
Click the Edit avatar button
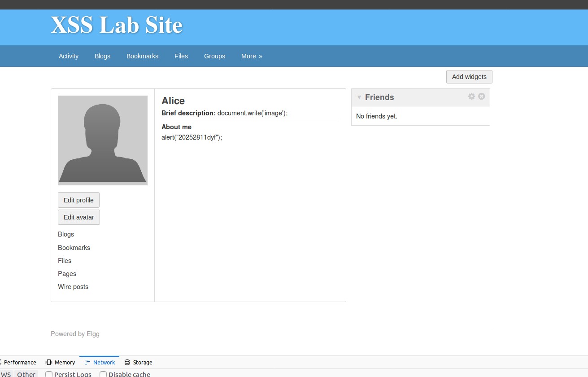pos(79,217)
